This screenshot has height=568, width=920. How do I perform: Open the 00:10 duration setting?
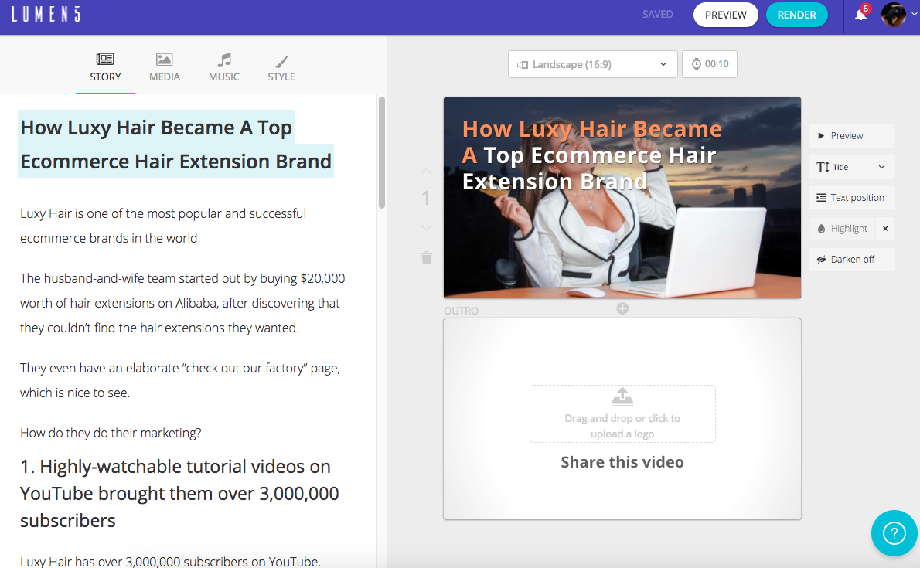[710, 64]
